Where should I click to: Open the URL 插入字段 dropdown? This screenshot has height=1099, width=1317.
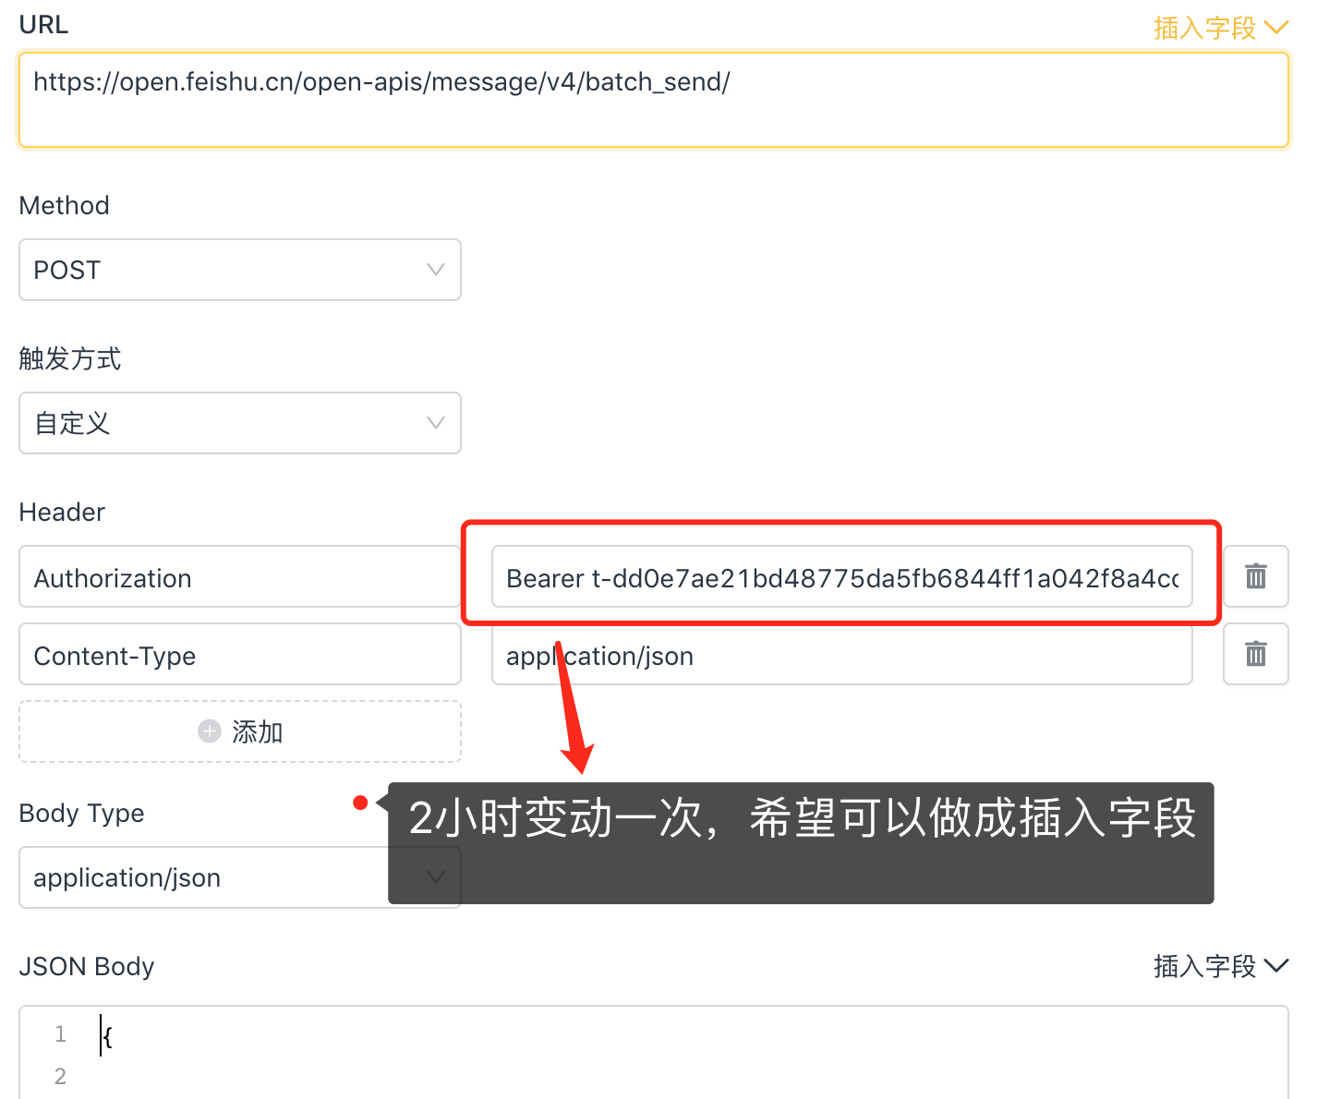(1220, 29)
